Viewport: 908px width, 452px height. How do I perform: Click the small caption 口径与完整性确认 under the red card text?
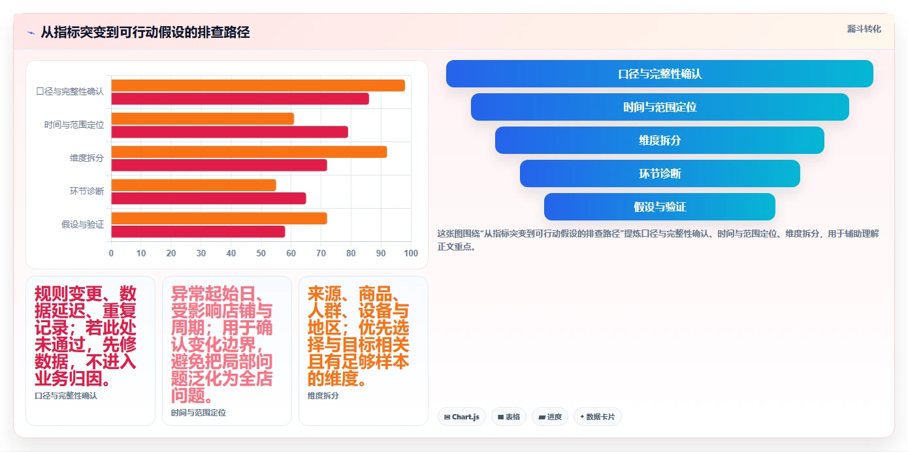pos(66,395)
